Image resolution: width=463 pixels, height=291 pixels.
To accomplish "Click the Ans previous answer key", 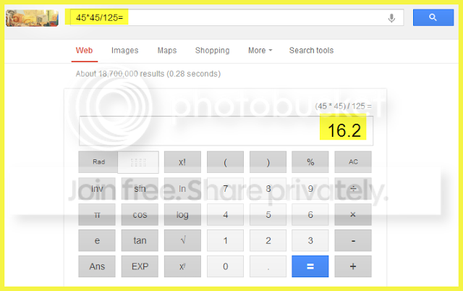I will (97, 266).
